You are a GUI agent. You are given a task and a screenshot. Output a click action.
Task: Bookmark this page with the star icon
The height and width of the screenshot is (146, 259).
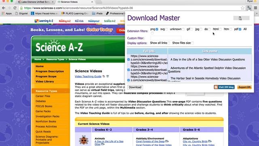(x=242, y=8)
